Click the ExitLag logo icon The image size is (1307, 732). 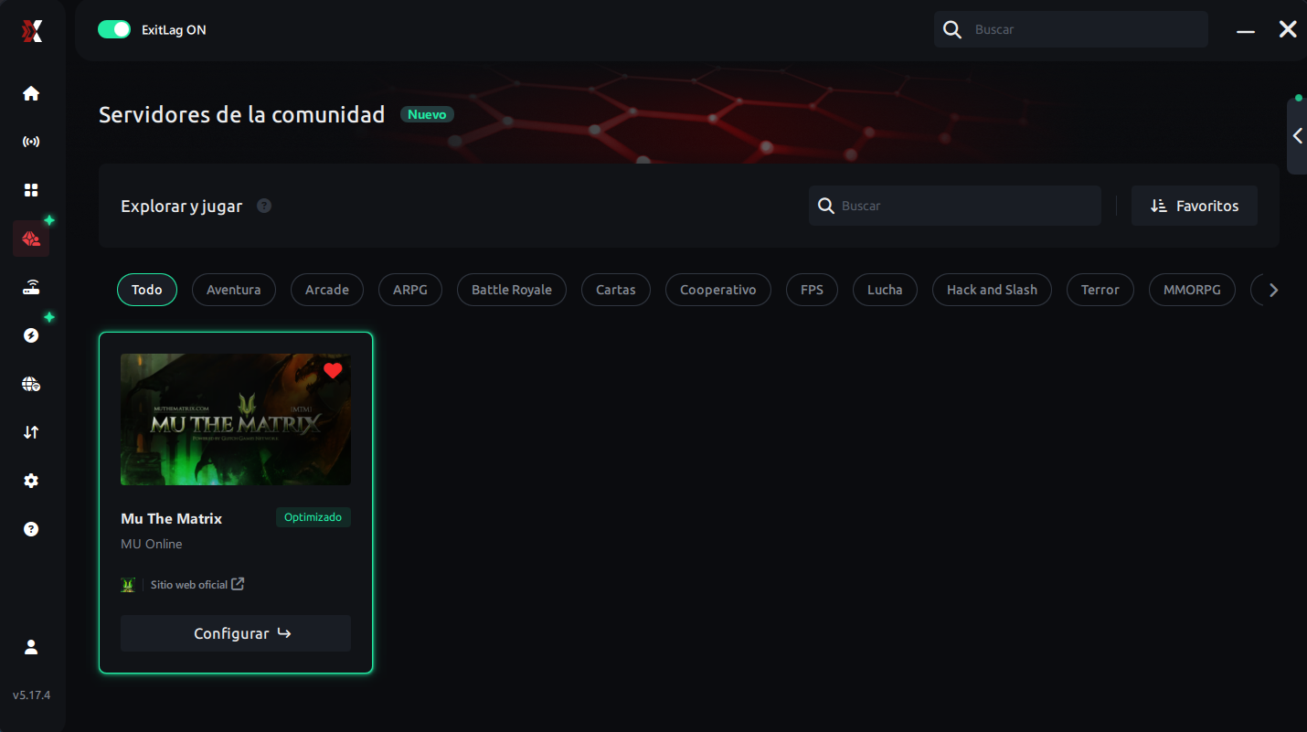(x=32, y=32)
